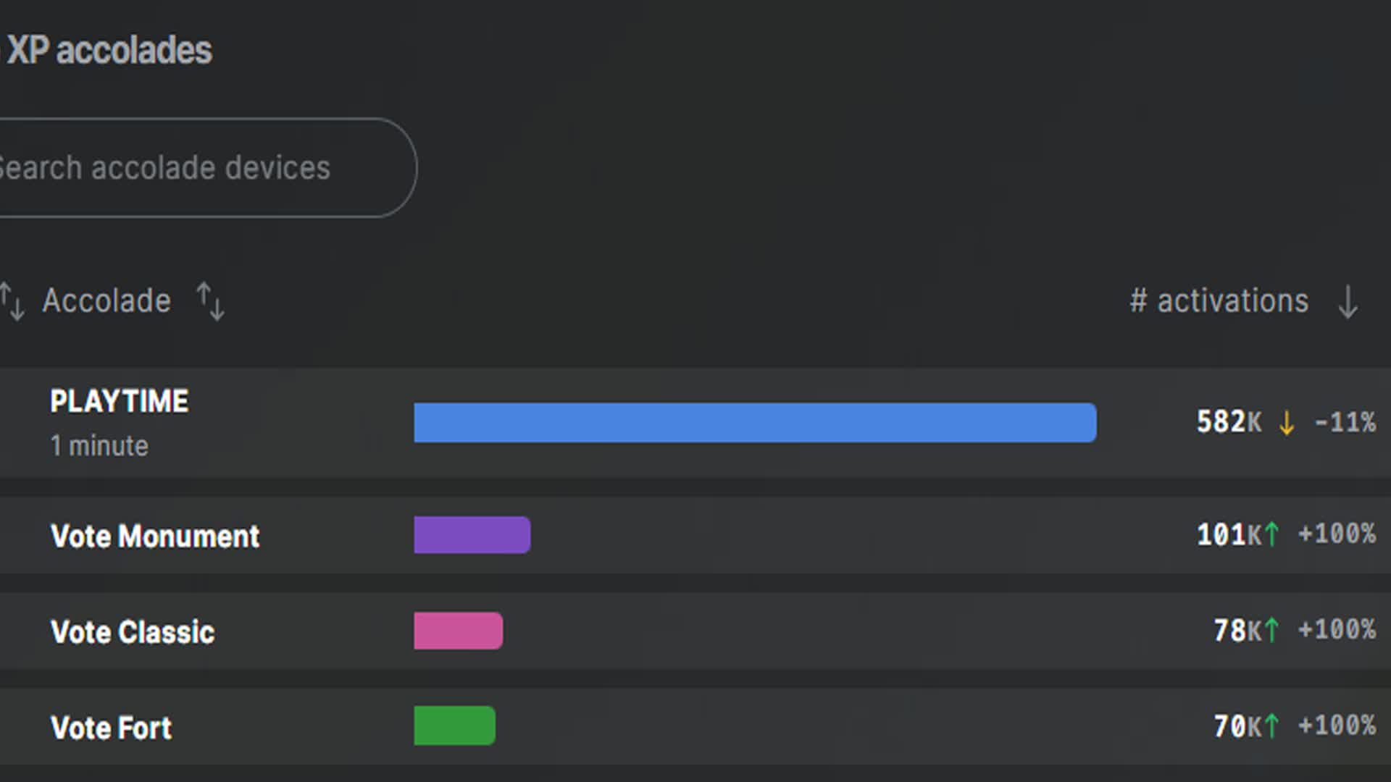Sort by activations descending arrow
Viewport: 1391px width, 782px height.
[x=1348, y=301]
